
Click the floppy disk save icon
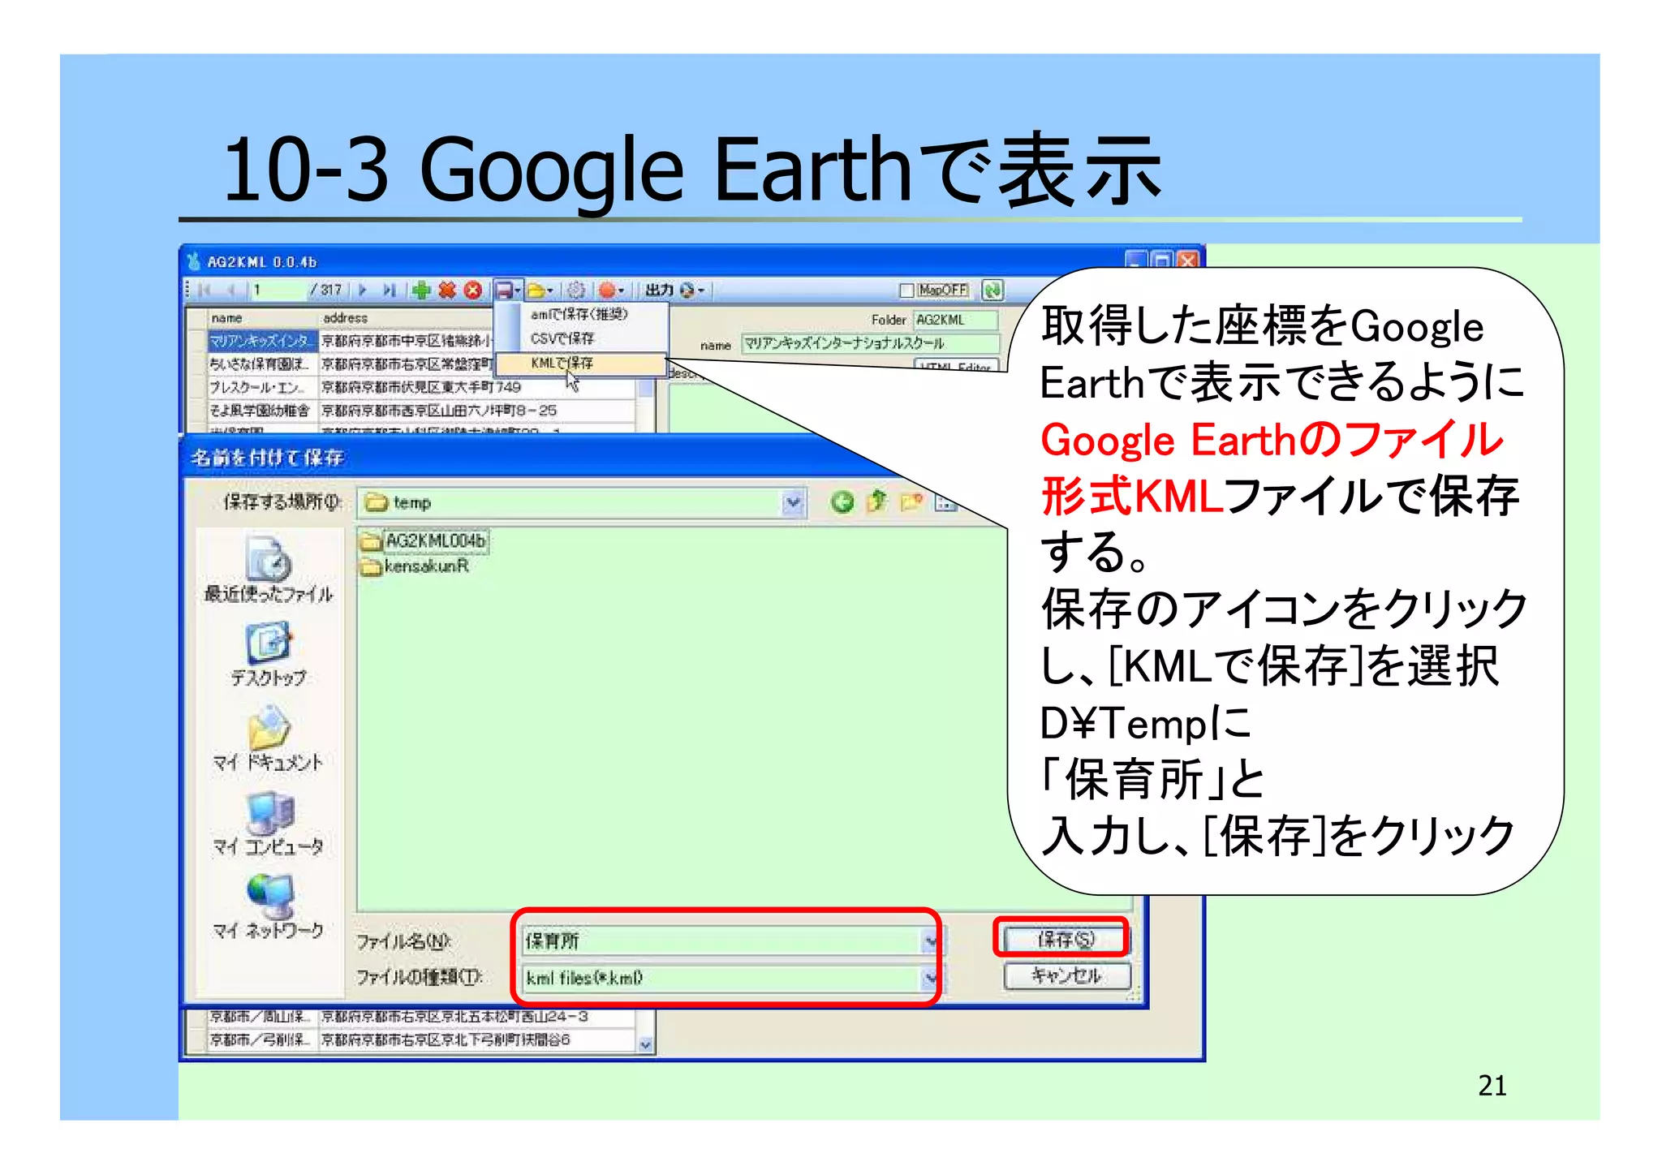(x=504, y=290)
